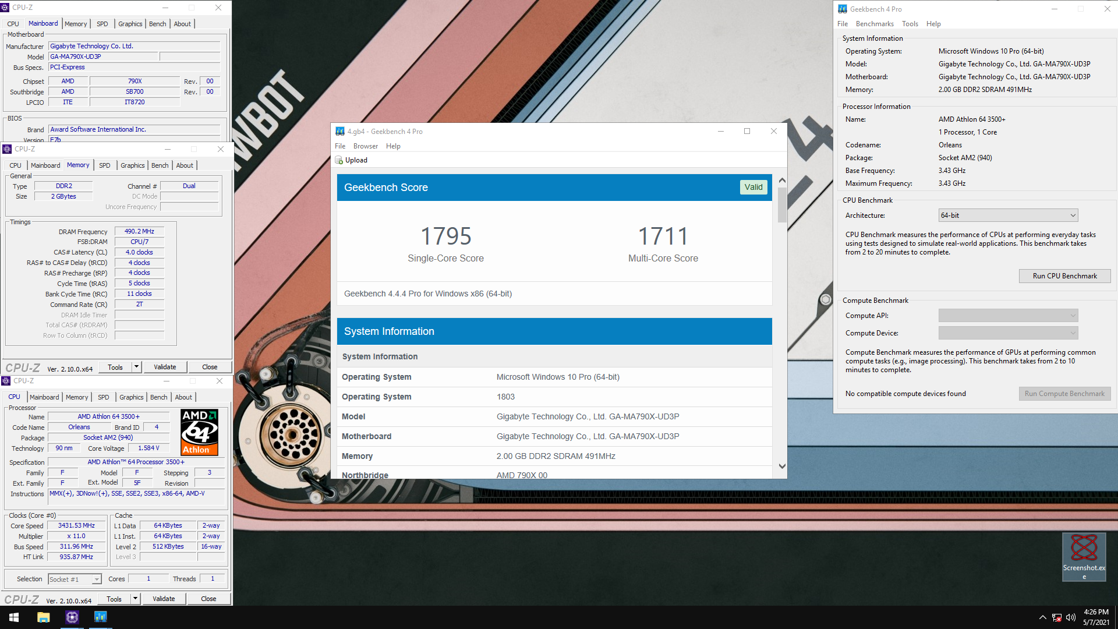Click the network tray icon
Viewport: 1118px width, 629px height.
coord(1057,617)
